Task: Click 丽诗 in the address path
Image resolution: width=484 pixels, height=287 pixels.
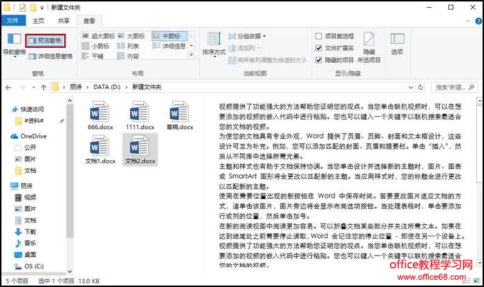Action: tap(76, 87)
